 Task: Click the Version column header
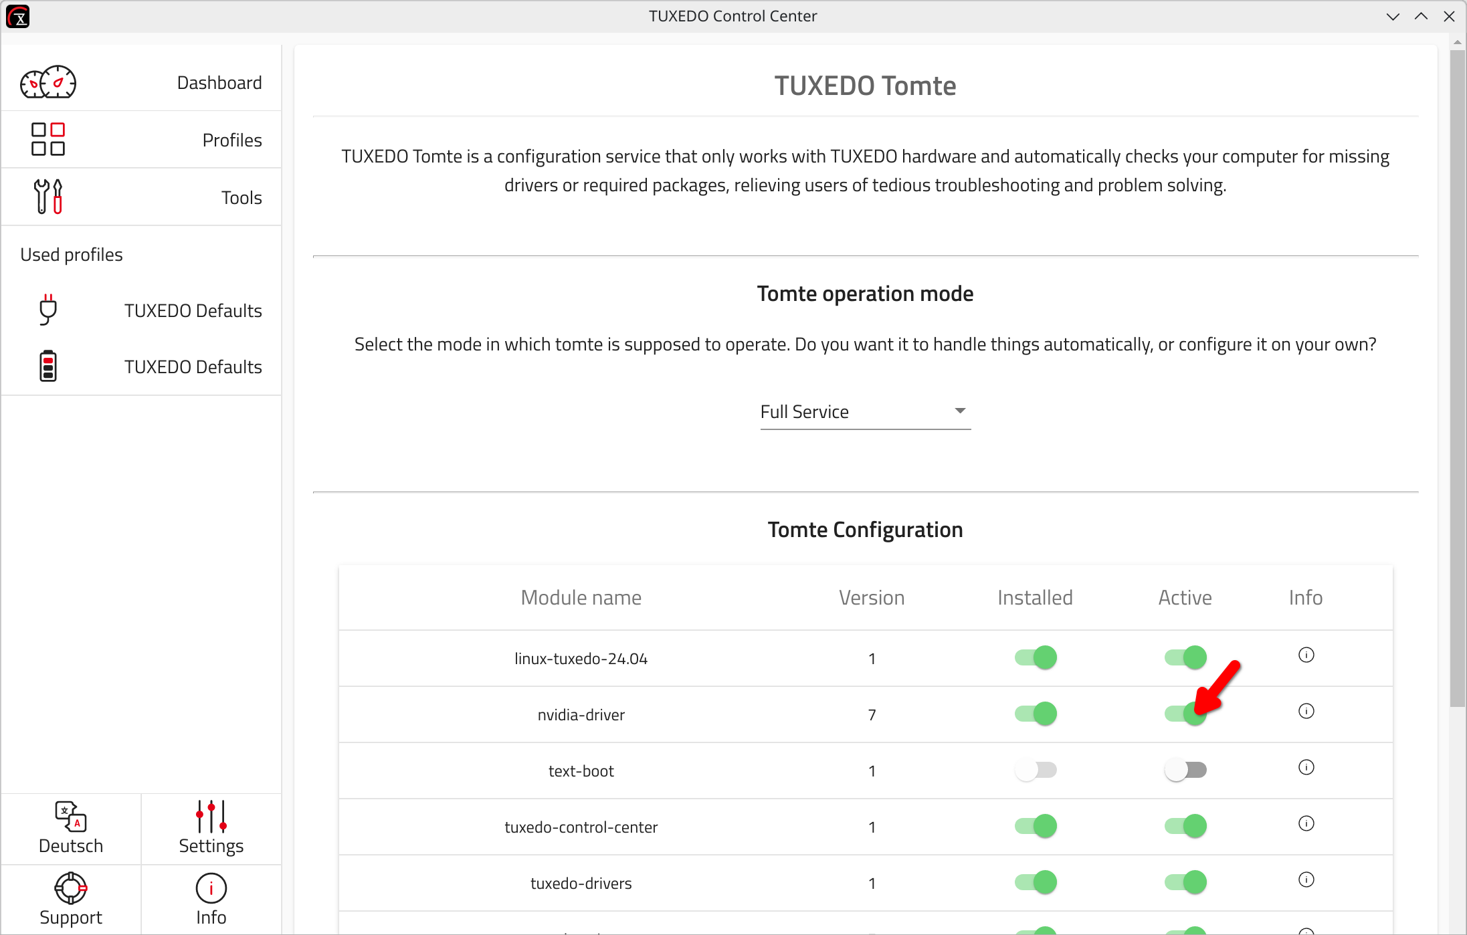tap(872, 597)
